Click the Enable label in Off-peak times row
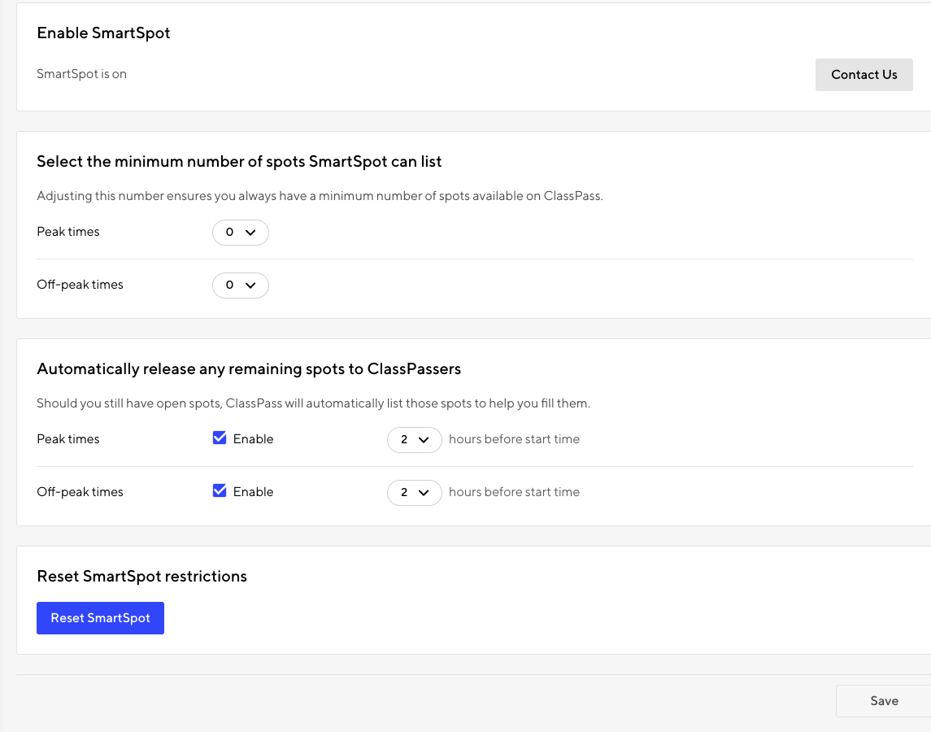Screen dimensions: 931x732 tap(253, 492)
